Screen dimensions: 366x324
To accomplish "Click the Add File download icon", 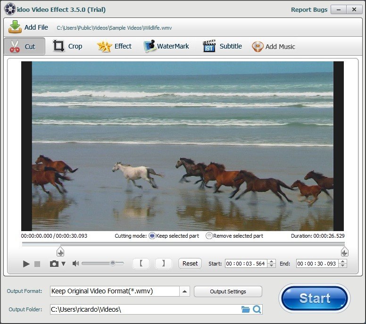I will [15, 27].
